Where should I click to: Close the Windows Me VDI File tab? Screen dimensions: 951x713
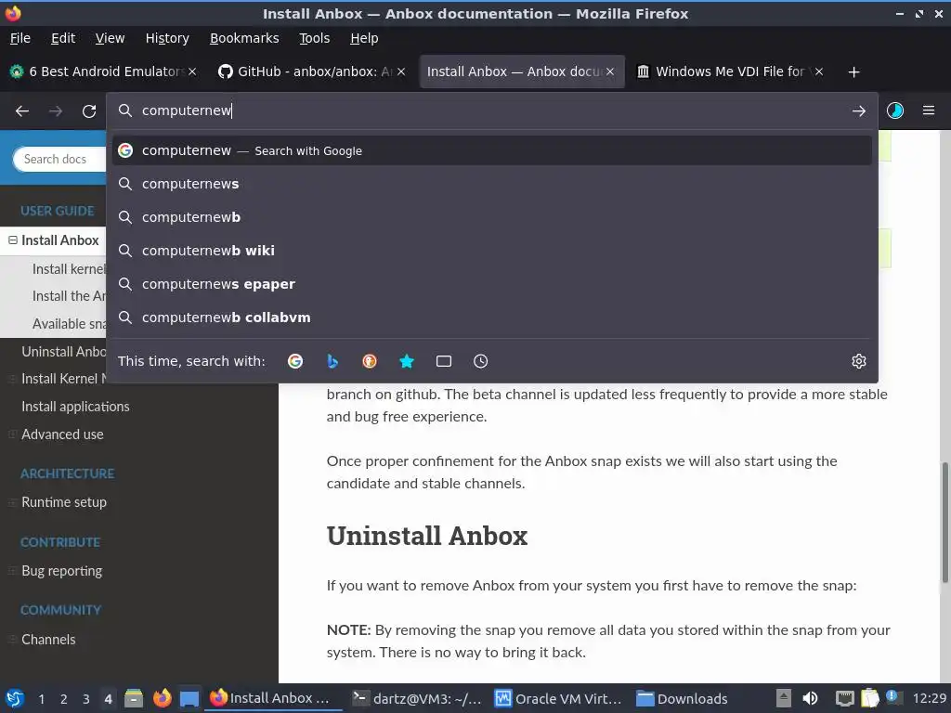(x=819, y=71)
